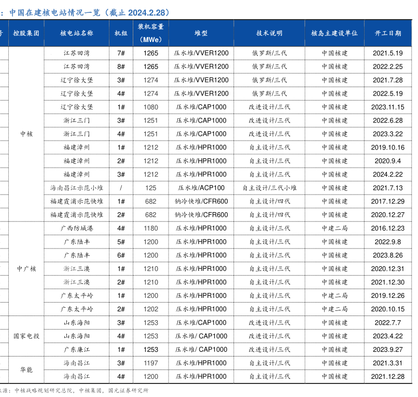Select the capacity value 1197
The width and height of the screenshot is (418, 397).
[x=151, y=363]
